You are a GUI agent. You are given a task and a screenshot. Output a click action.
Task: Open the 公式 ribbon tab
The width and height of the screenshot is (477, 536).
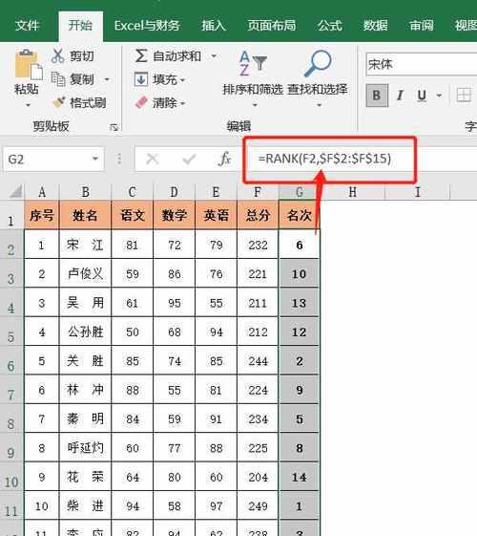point(329,25)
